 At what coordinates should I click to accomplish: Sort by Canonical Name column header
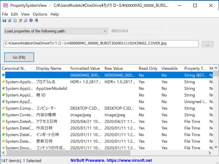click(17, 68)
